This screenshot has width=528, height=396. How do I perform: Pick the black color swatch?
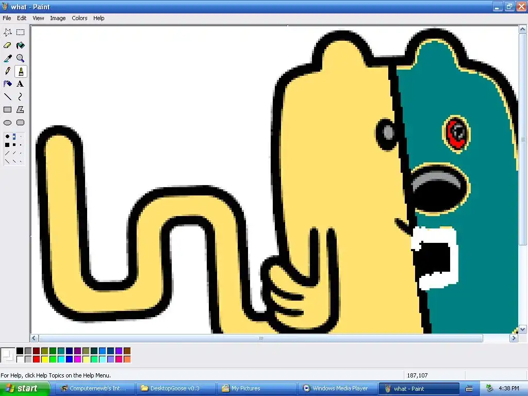[20, 351]
